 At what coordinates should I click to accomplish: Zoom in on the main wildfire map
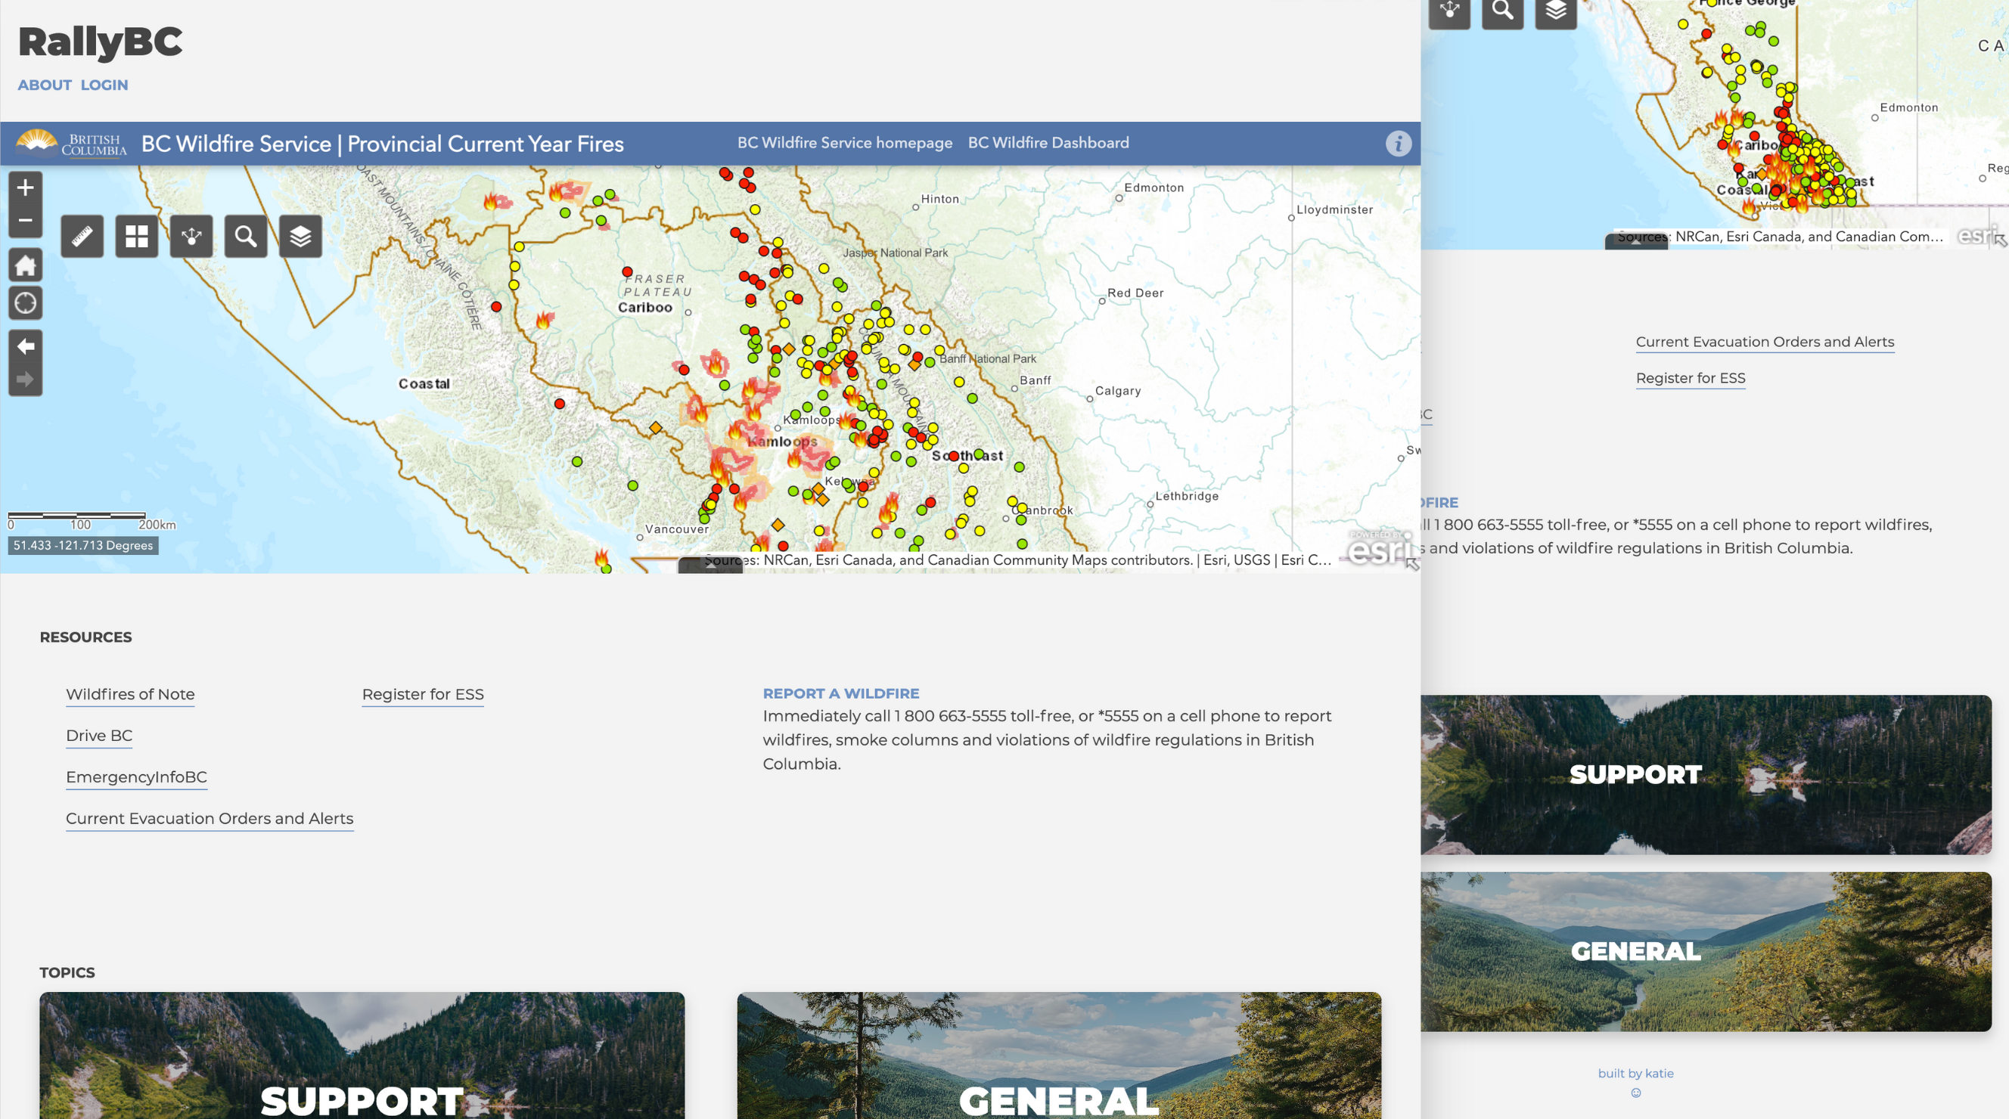(x=25, y=188)
